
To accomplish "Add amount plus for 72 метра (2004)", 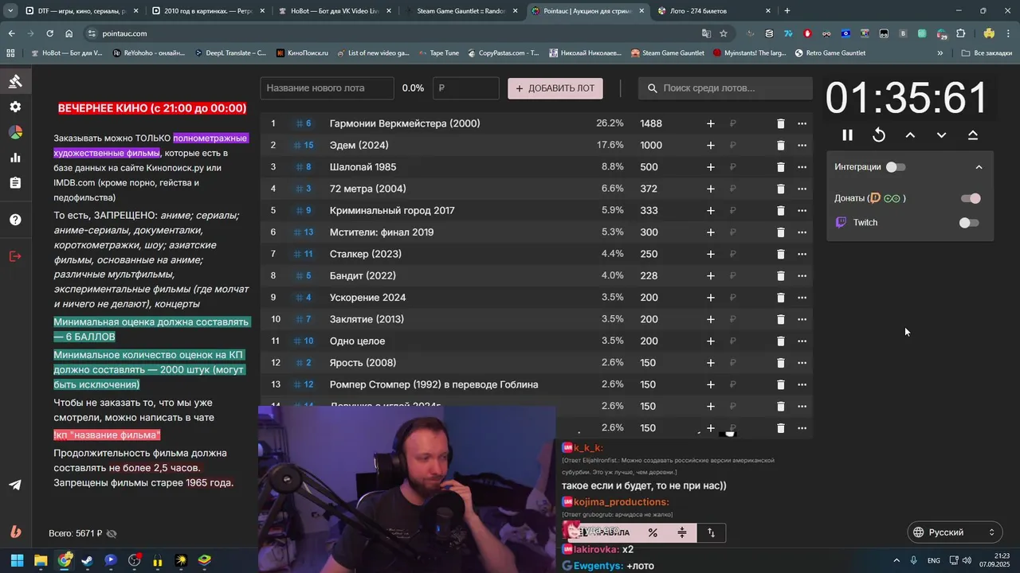I will (711, 189).
